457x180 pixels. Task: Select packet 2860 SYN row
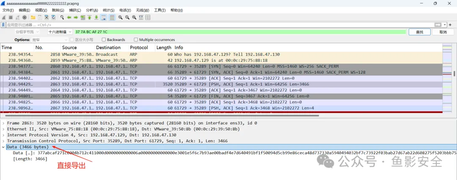[221, 66]
